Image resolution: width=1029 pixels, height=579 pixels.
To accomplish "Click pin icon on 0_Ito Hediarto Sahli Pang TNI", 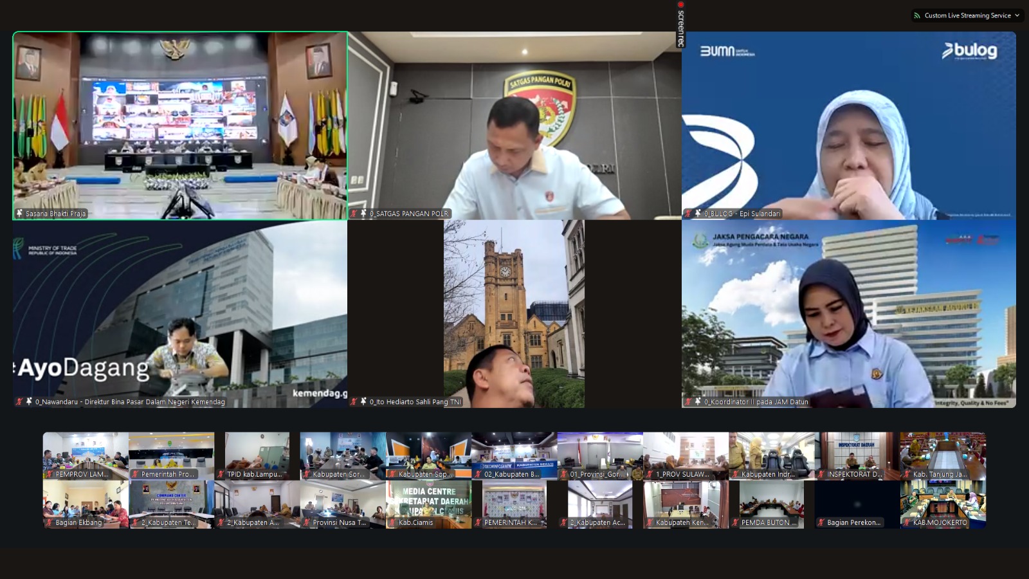I will click(x=363, y=401).
